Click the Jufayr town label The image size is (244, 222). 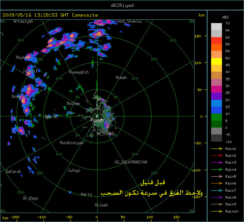tap(74, 170)
